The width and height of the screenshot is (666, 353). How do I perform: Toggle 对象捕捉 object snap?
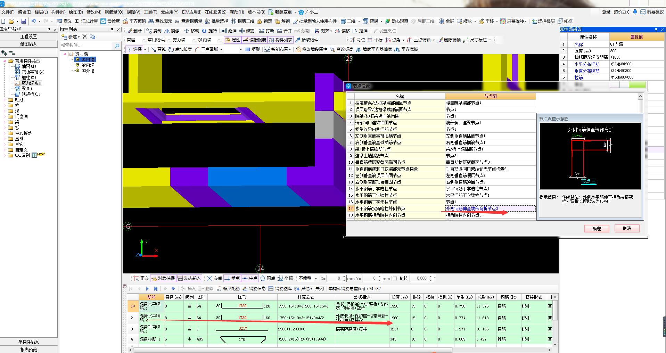[163, 278]
